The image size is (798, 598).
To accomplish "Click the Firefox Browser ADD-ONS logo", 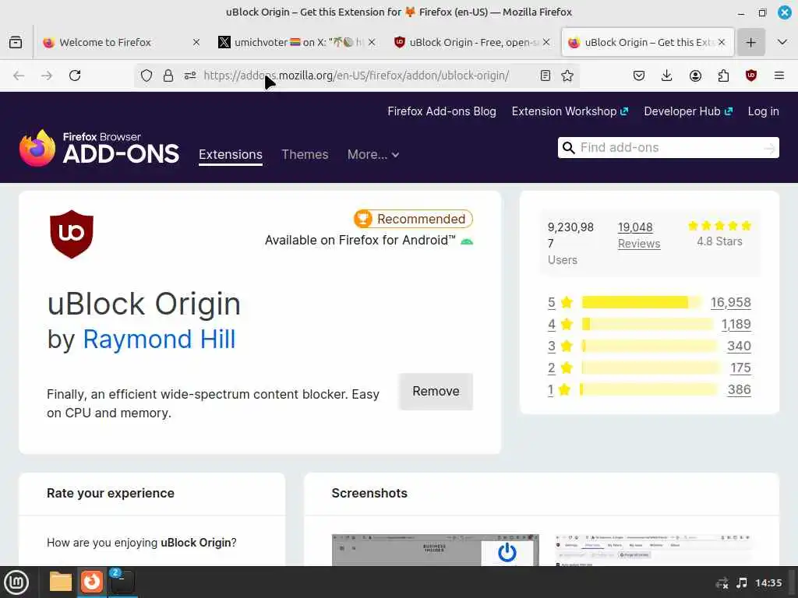I will point(99,148).
